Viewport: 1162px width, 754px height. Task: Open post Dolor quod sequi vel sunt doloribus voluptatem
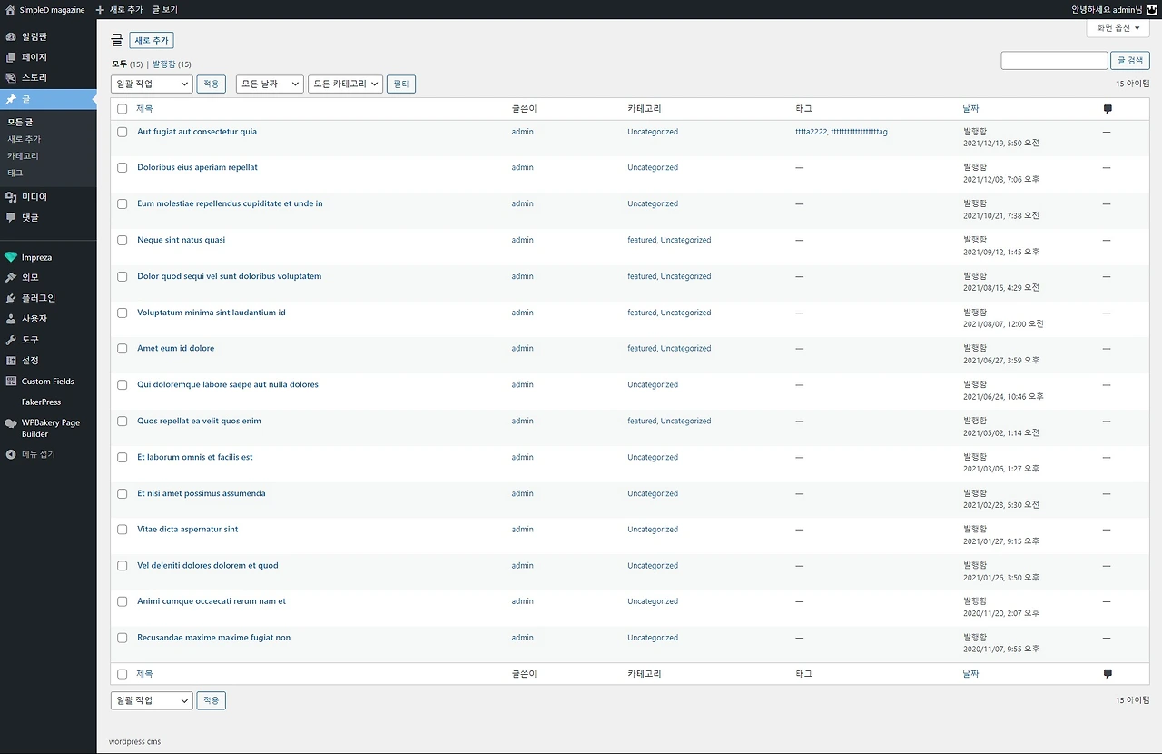[229, 276]
